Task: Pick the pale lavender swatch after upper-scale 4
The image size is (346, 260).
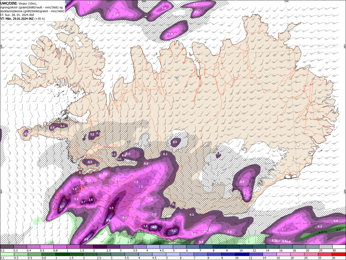Action: [153, 247]
